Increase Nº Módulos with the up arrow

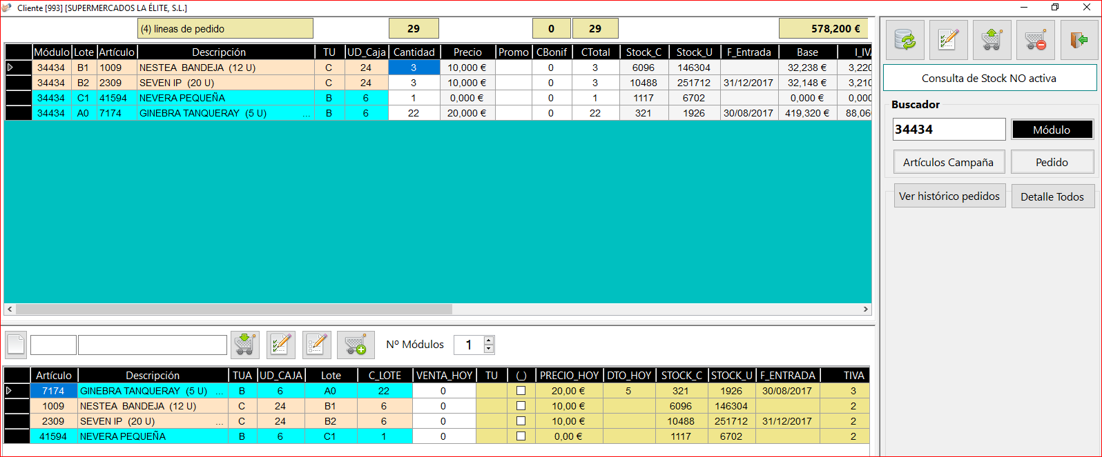click(489, 341)
